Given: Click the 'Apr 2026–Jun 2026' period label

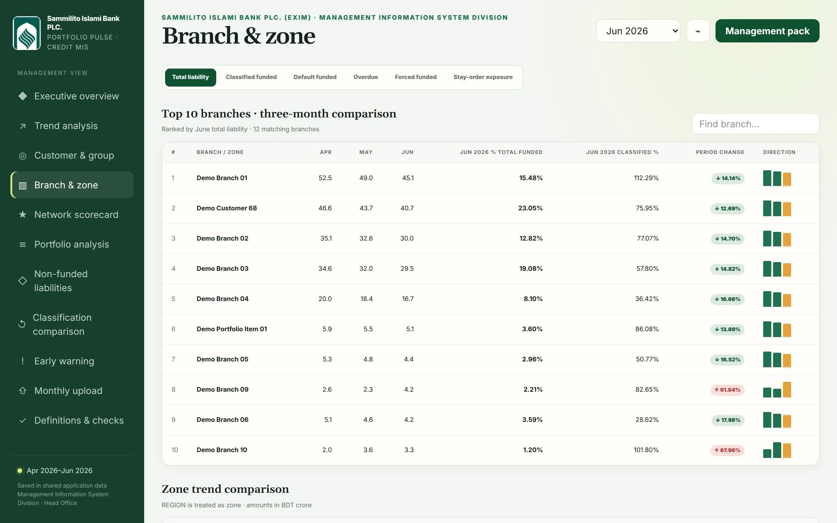Looking at the screenshot, I should [60, 471].
